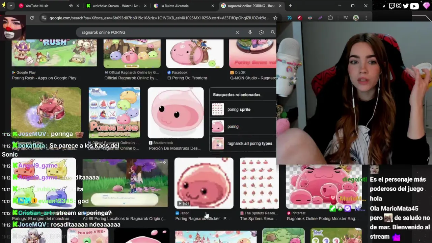This screenshot has height=243, width=432.
Task: Open the Poring Island image thumbnail
Action: click(114, 113)
